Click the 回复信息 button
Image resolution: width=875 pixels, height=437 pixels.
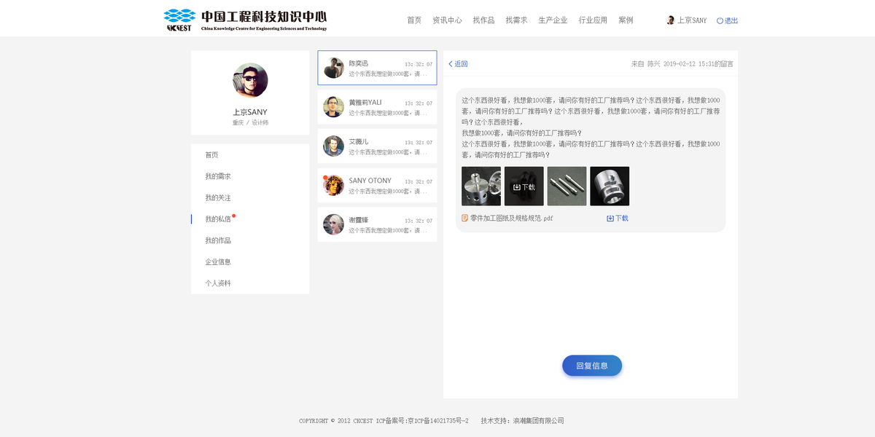[592, 366]
